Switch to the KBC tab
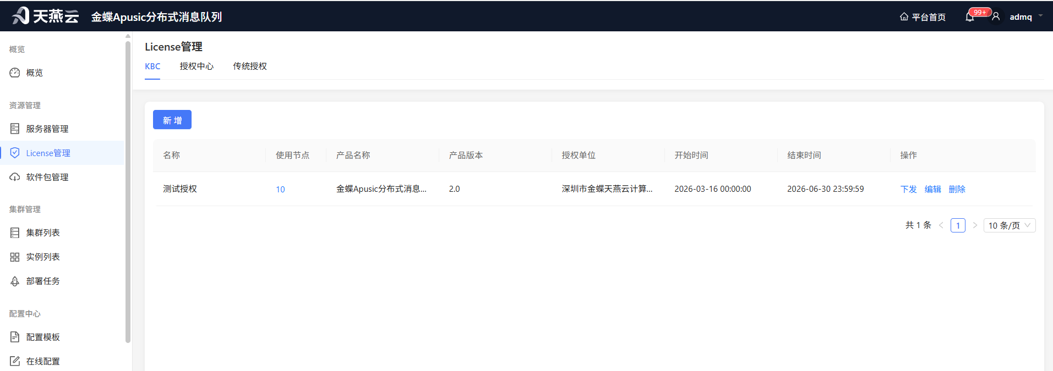The width and height of the screenshot is (1053, 371). click(152, 67)
